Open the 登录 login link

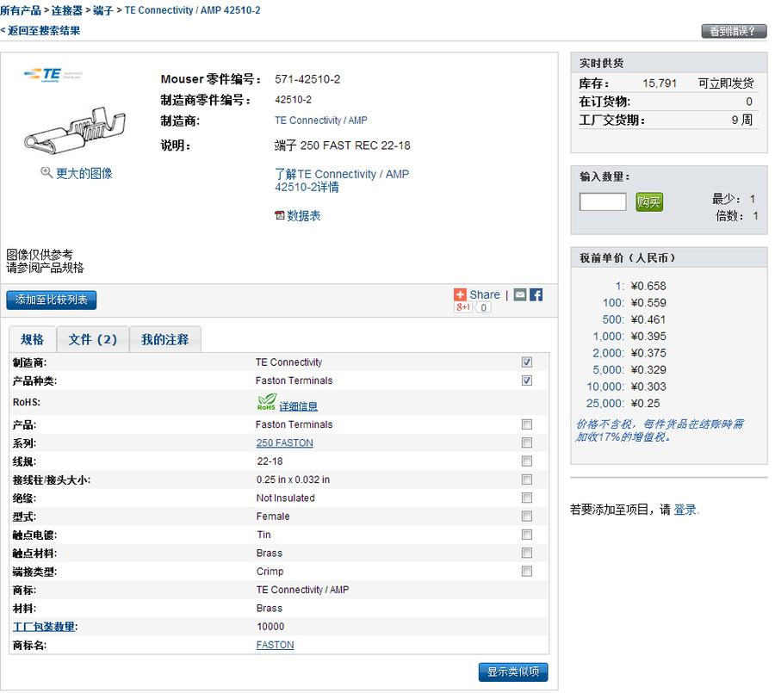[x=685, y=510]
